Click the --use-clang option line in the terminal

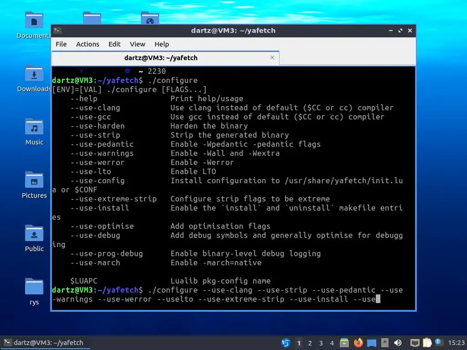coord(232,108)
